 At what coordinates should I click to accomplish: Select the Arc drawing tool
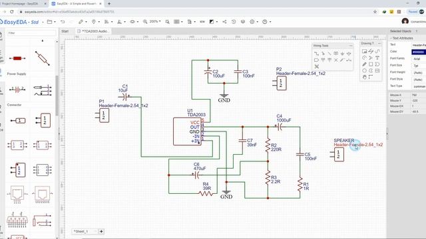click(x=364, y=58)
